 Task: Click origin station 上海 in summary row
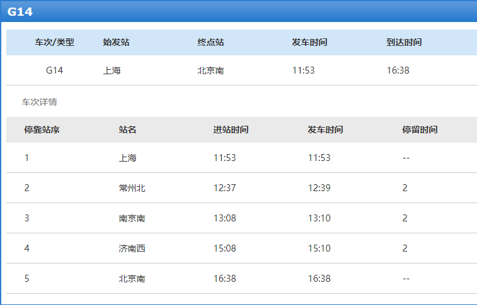tap(112, 70)
